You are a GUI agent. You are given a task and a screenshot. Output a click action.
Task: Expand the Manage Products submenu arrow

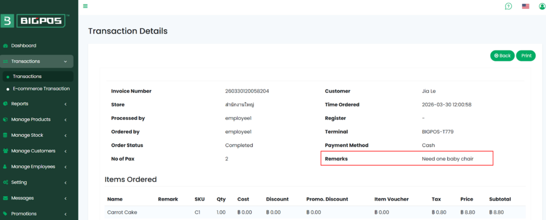[x=65, y=120]
